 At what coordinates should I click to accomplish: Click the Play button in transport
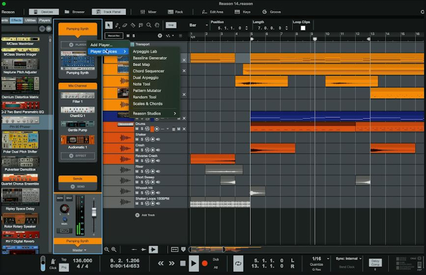click(x=193, y=263)
